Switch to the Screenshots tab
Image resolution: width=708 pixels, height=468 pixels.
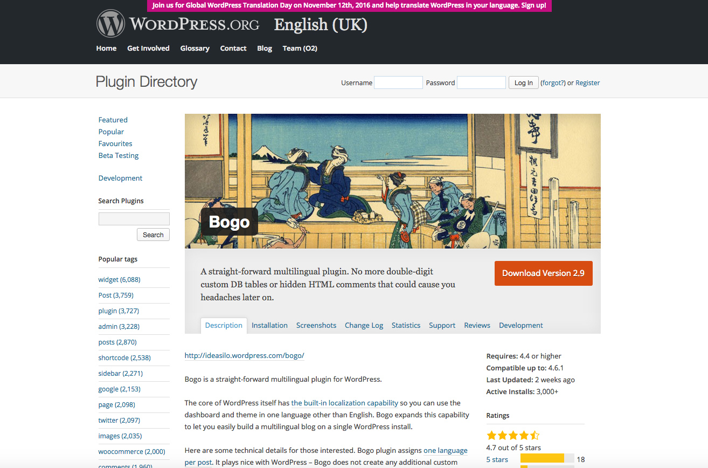(x=316, y=325)
